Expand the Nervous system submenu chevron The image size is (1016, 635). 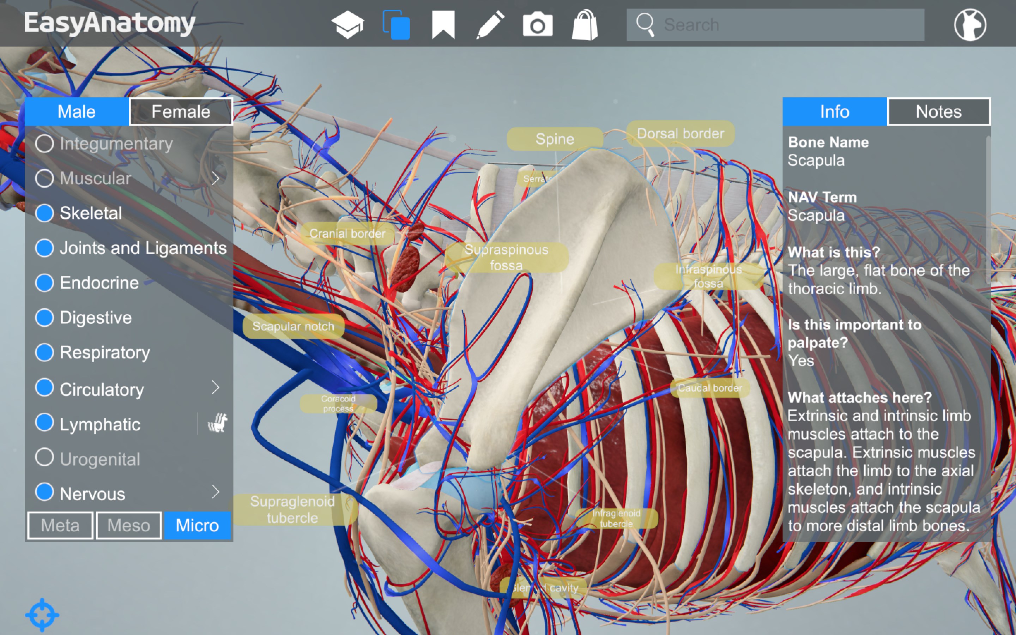(216, 491)
